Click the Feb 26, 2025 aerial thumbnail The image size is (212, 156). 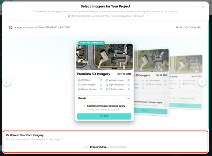click(151, 60)
